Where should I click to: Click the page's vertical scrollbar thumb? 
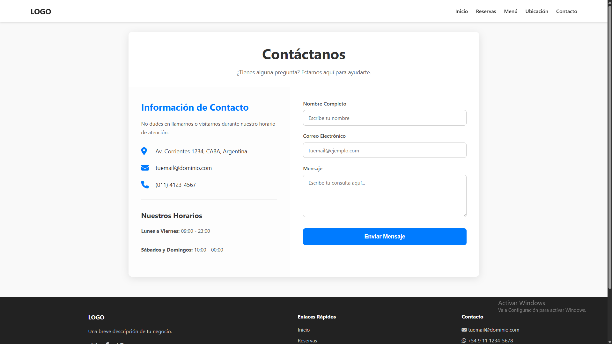coord(609,147)
